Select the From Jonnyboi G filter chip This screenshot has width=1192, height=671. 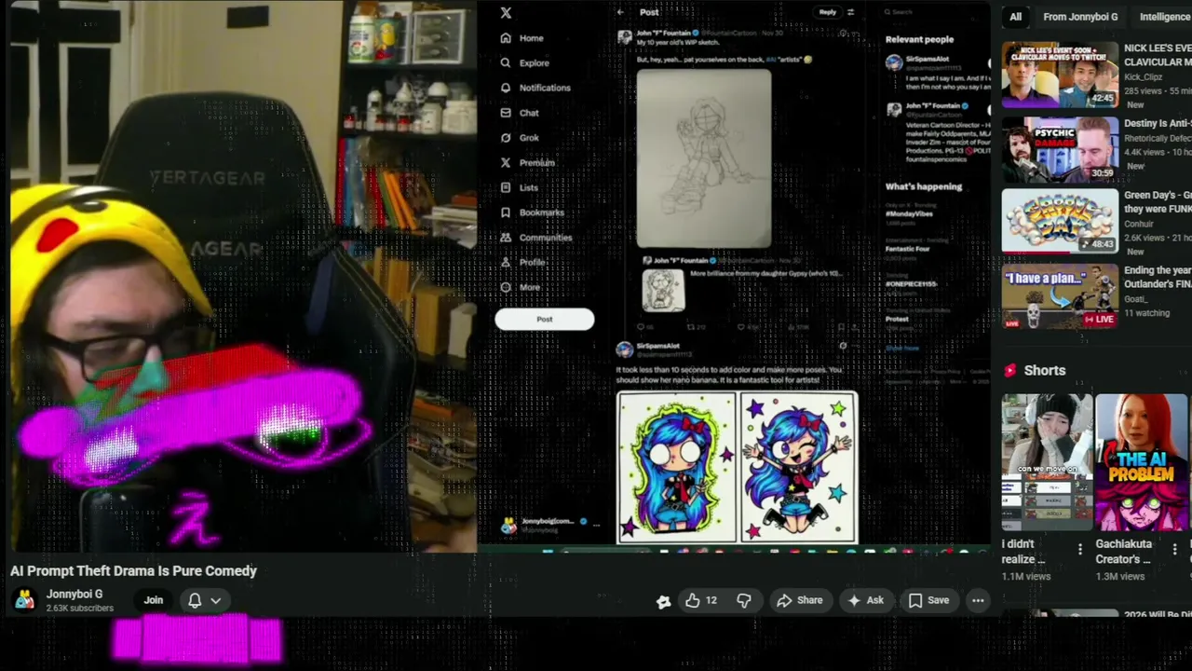click(x=1080, y=17)
